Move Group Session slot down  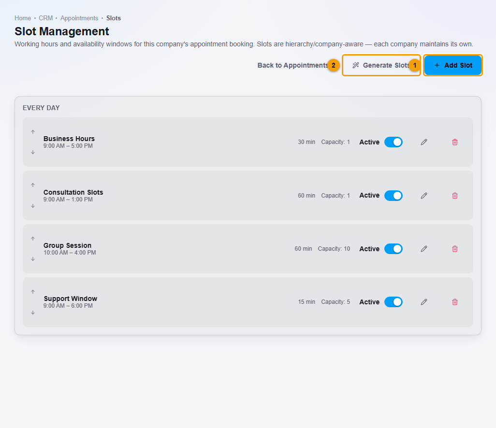coord(33,259)
